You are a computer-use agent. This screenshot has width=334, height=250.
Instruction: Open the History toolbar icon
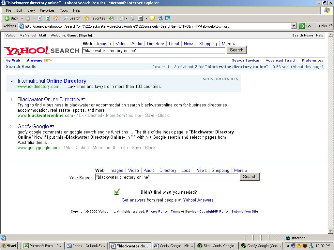(x=112, y=18)
